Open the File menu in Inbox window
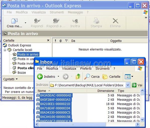Viewport: 150px width, 128px height. pyautogui.click(x=40, y=68)
